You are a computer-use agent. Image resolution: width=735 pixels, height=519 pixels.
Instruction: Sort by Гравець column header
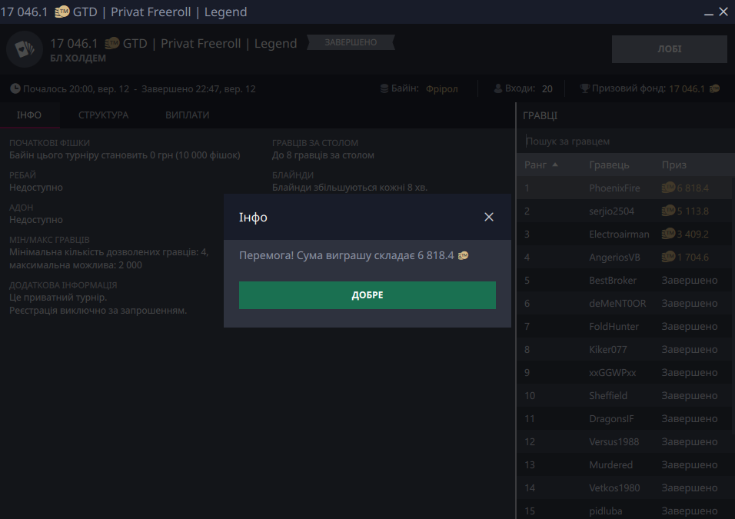609,165
